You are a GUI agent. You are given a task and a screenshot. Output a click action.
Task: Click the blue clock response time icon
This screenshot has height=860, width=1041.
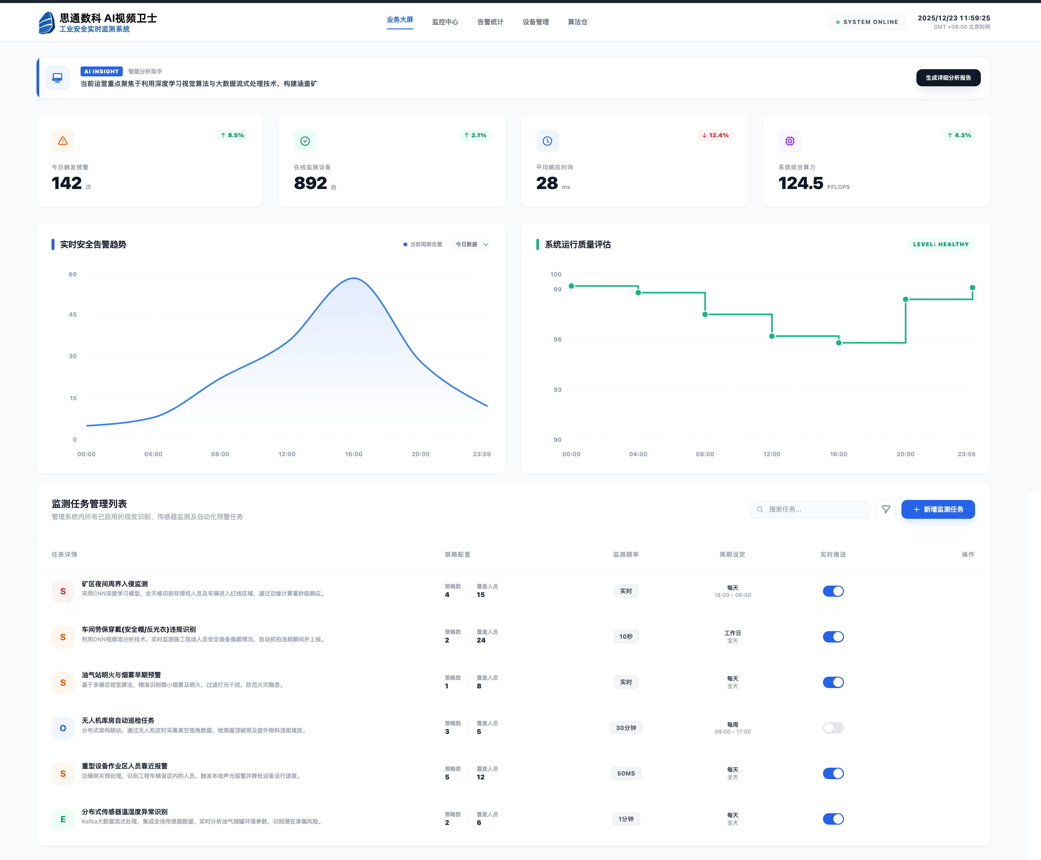[x=547, y=141]
